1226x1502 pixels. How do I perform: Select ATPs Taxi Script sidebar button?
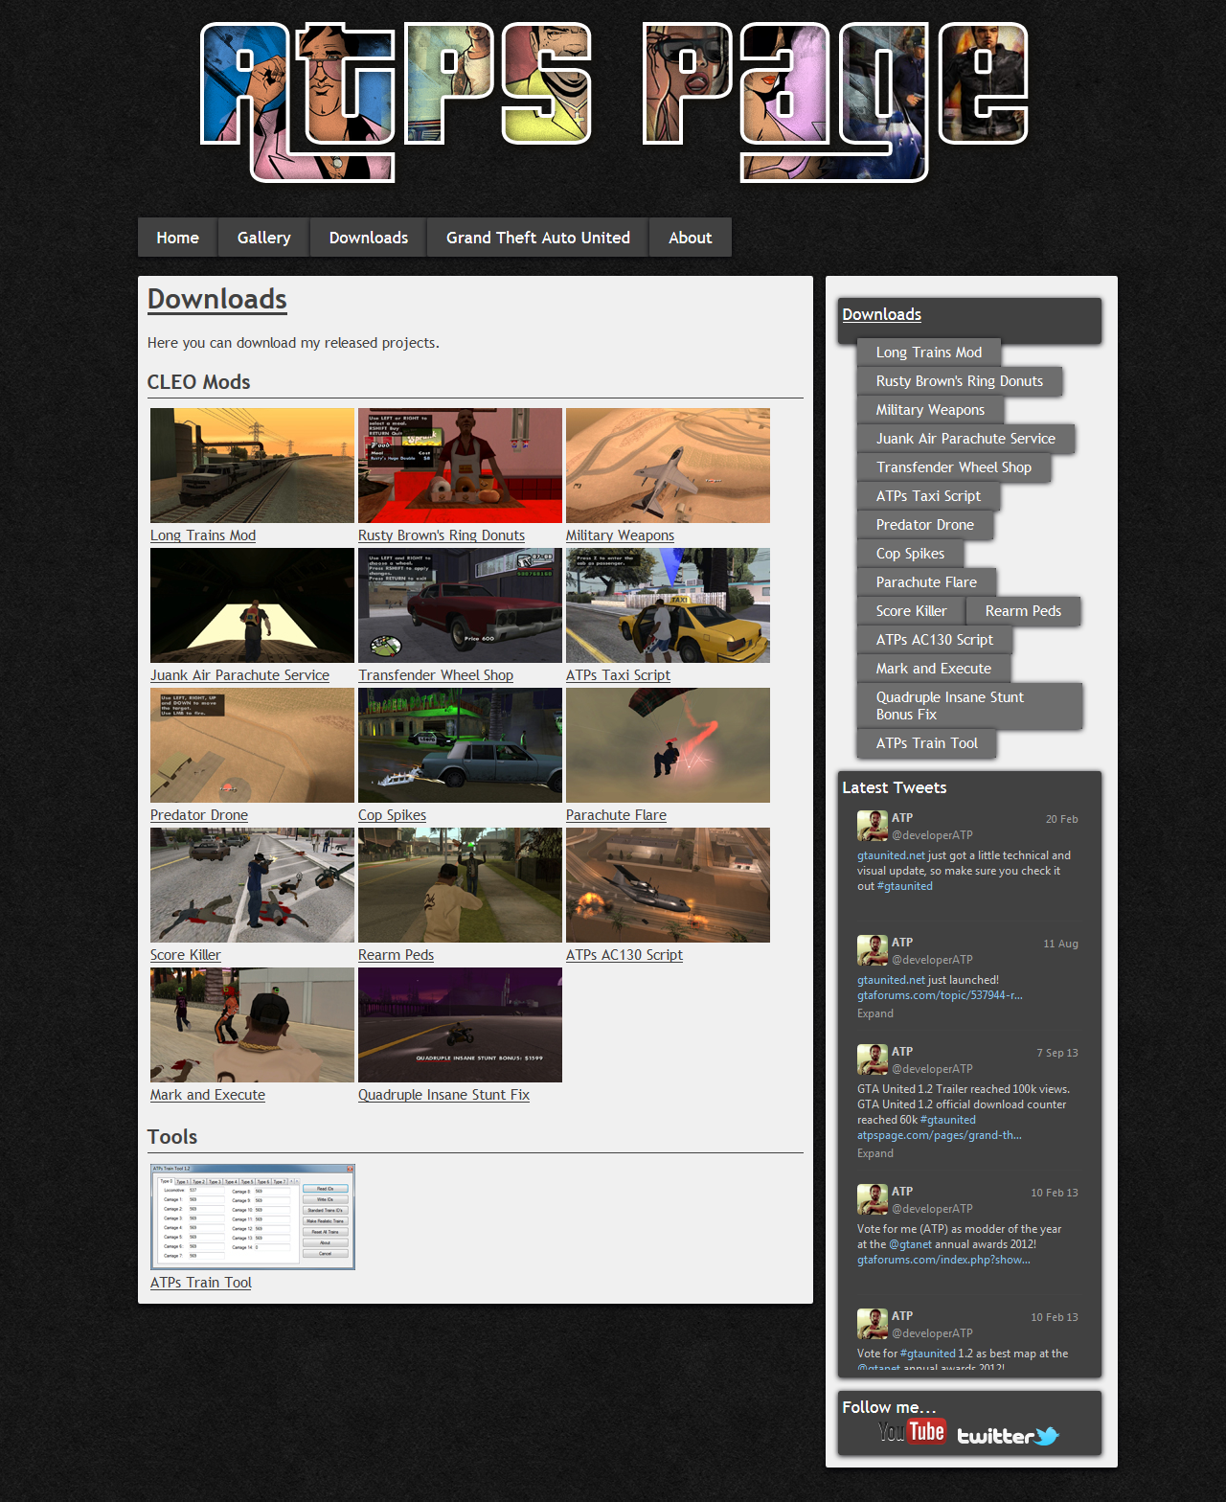928,496
